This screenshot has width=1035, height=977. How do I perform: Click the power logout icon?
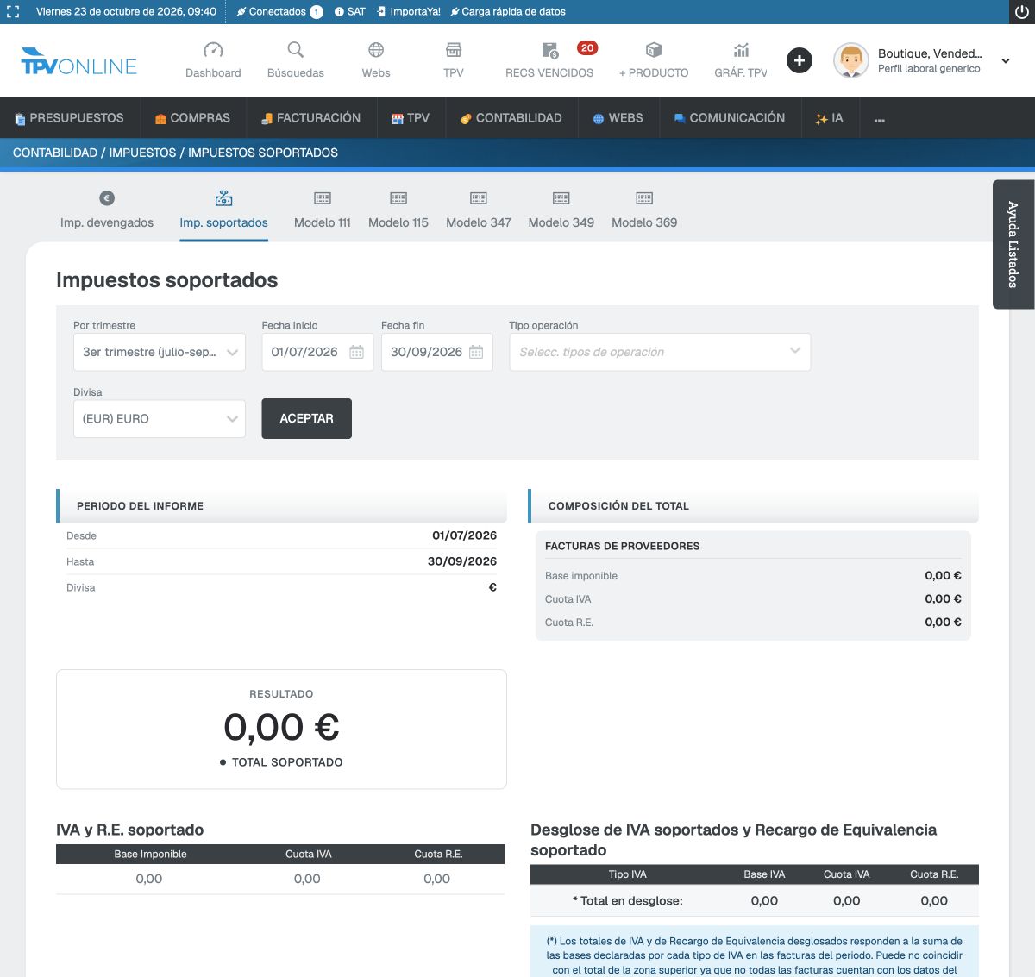[x=1022, y=12]
